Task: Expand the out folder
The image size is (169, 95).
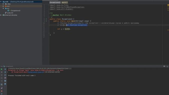Action: pos(3,6)
